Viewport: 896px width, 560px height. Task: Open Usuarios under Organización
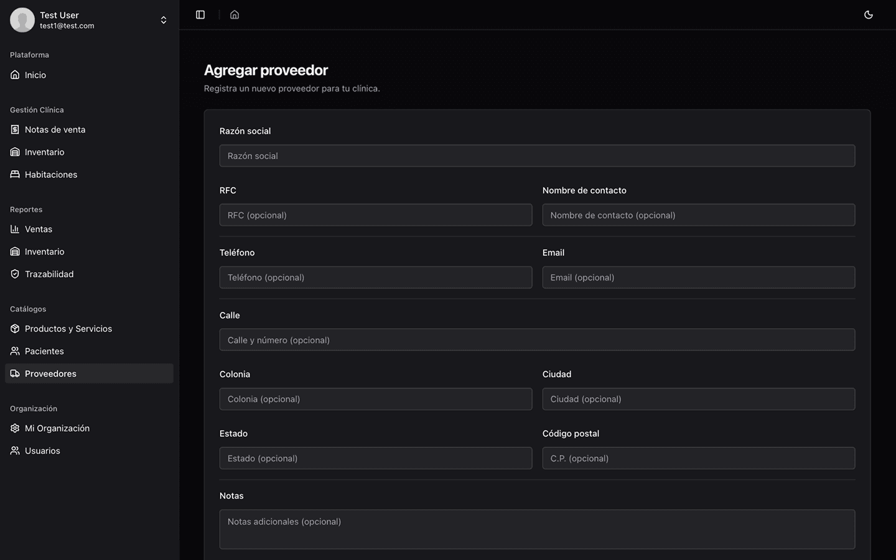click(42, 450)
